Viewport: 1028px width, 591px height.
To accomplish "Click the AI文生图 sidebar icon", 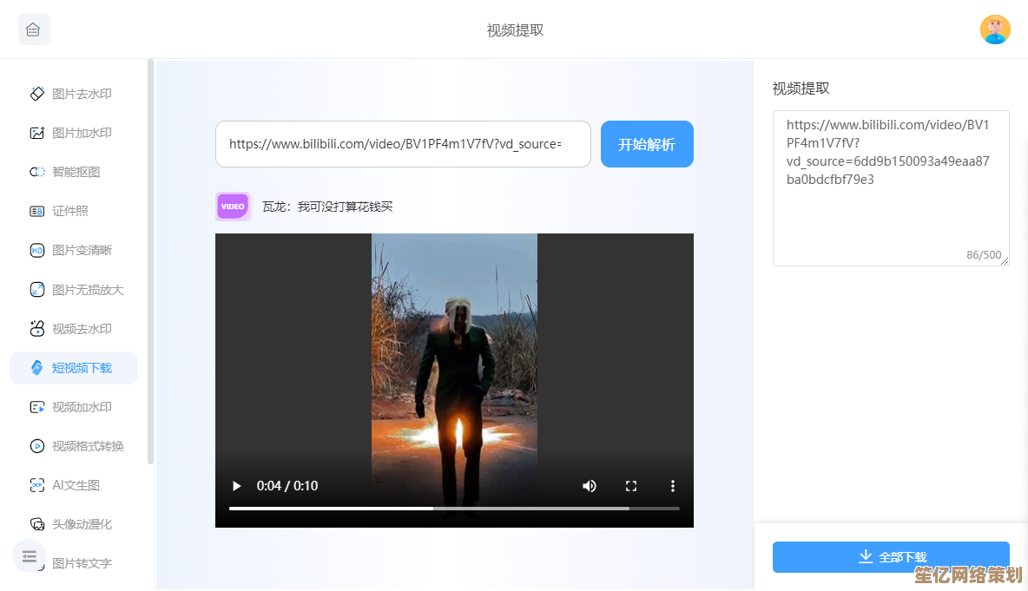I will click(x=37, y=485).
